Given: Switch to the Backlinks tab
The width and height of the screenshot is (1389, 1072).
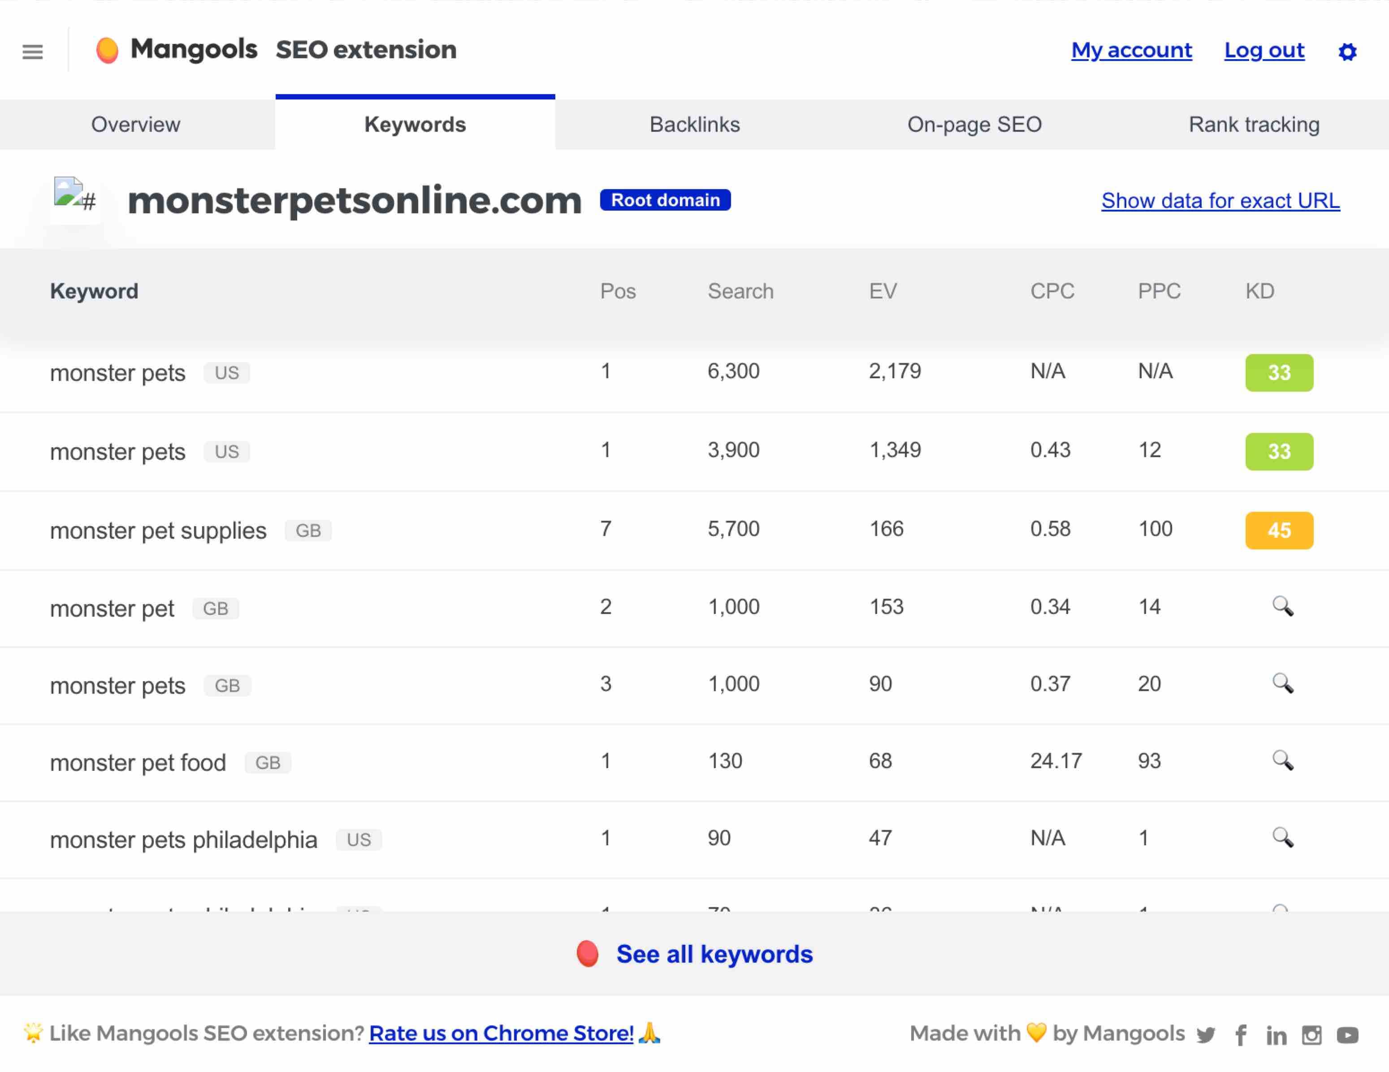Looking at the screenshot, I should point(695,124).
